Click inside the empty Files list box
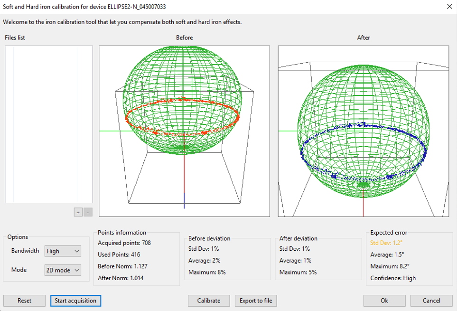This screenshot has width=457, height=311. (49, 124)
